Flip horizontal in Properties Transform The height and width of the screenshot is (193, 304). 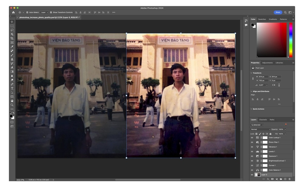click(x=274, y=85)
